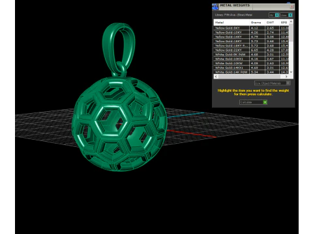Sort by the Metal column header
This screenshot has height=234, width=313.
[231, 22]
